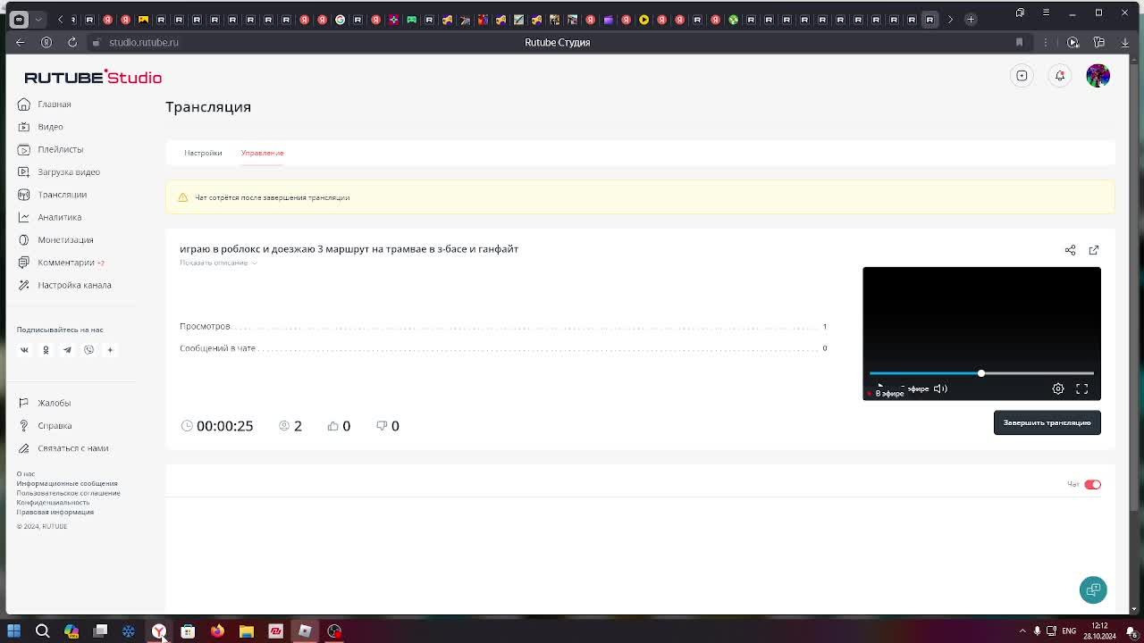The height and width of the screenshot is (643, 1144).
Task: Turn off the Чат toggle
Action: coord(1092,484)
